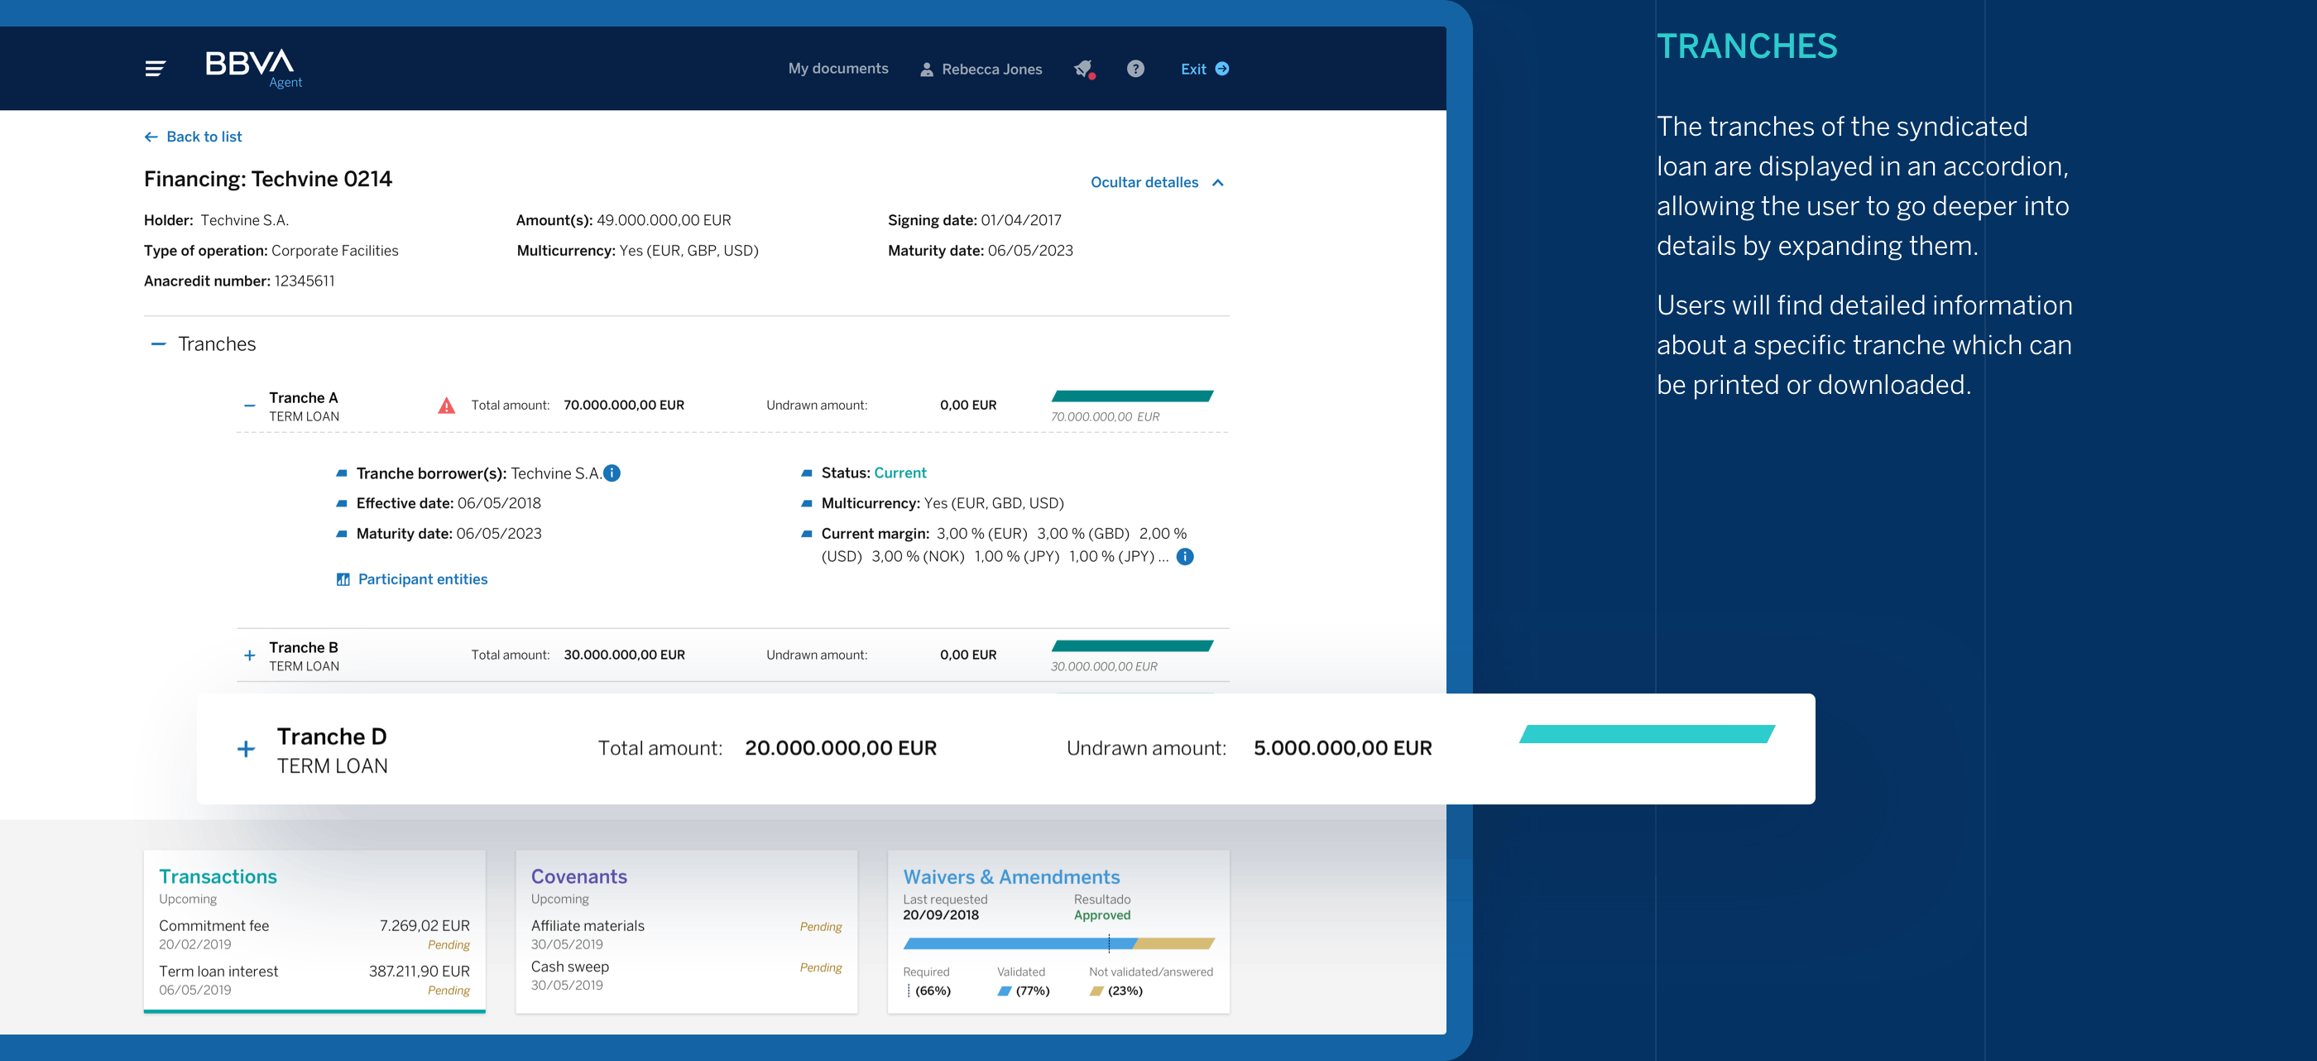Collapse the Tranches section

[x=158, y=343]
